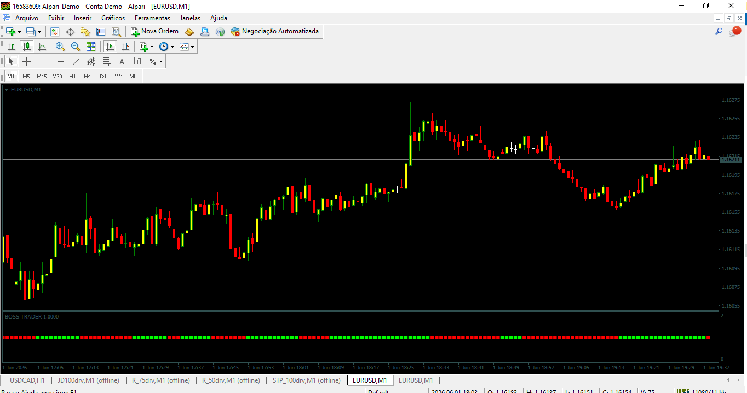Switch to the USDCAD,H1 chart tab
Image resolution: width=747 pixels, height=393 pixels.
coord(27,380)
